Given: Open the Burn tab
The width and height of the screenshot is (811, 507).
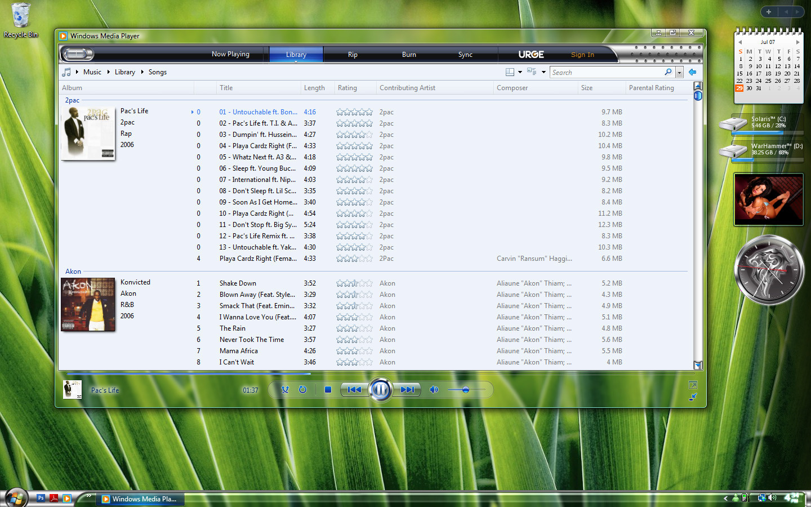Looking at the screenshot, I should [409, 55].
